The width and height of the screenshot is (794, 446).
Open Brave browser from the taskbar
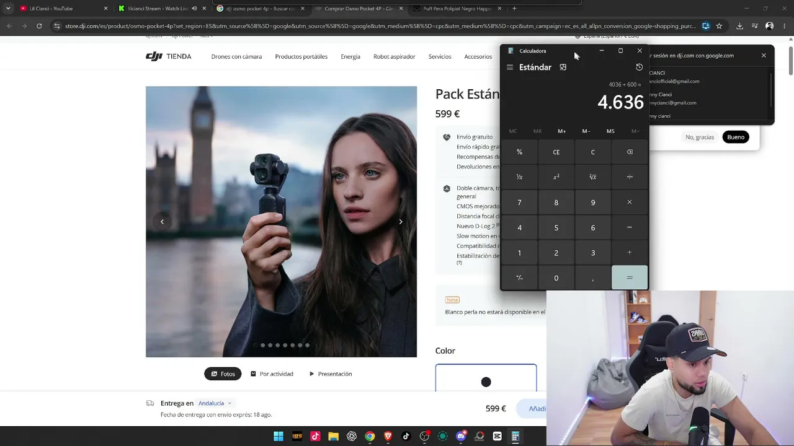coord(388,436)
